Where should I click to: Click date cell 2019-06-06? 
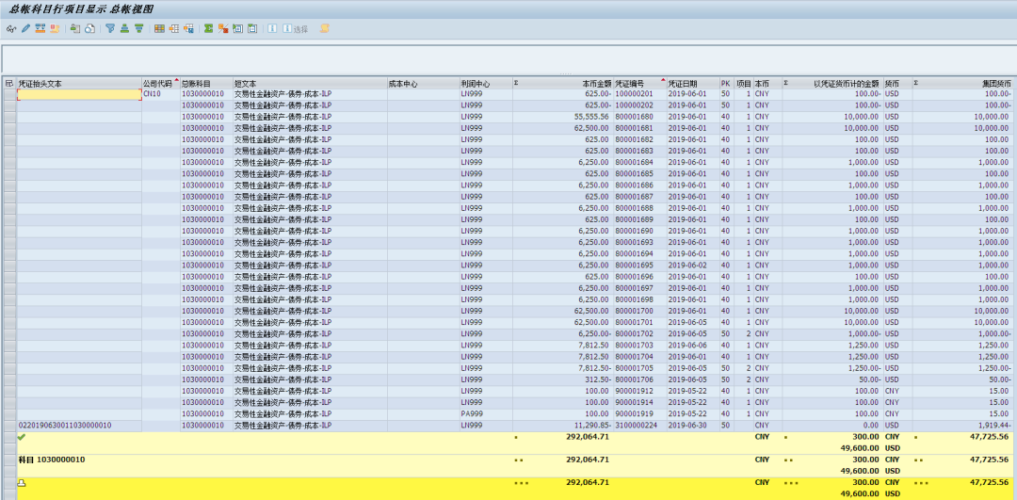click(693, 345)
